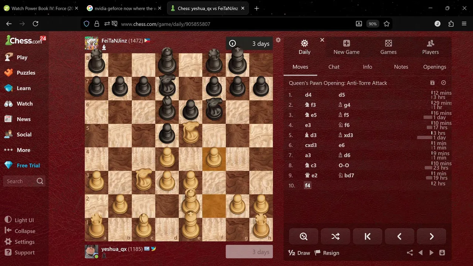Open Learn in the sidebar
Viewport: 473px width, 266px height.
coord(17,88)
